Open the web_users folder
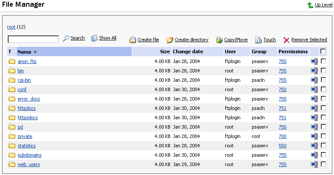This screenshot has width=334, height=175. (29, 164)
